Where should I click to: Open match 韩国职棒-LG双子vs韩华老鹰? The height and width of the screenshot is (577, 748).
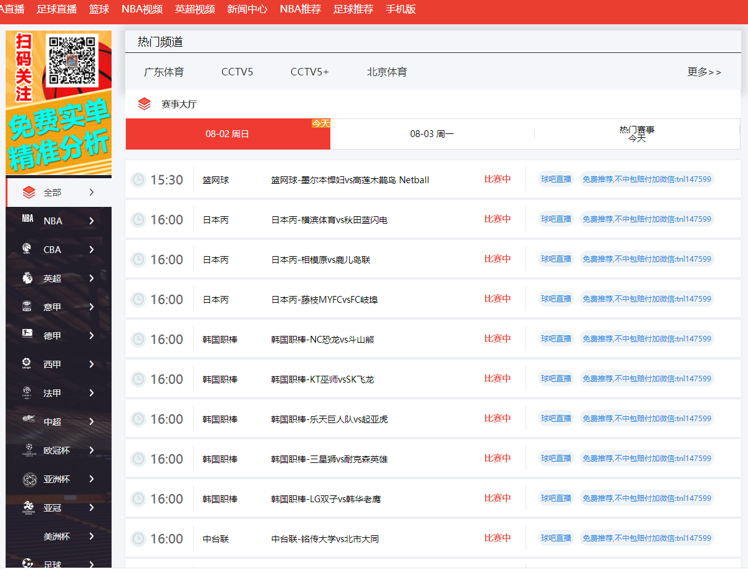coord(326,499)
